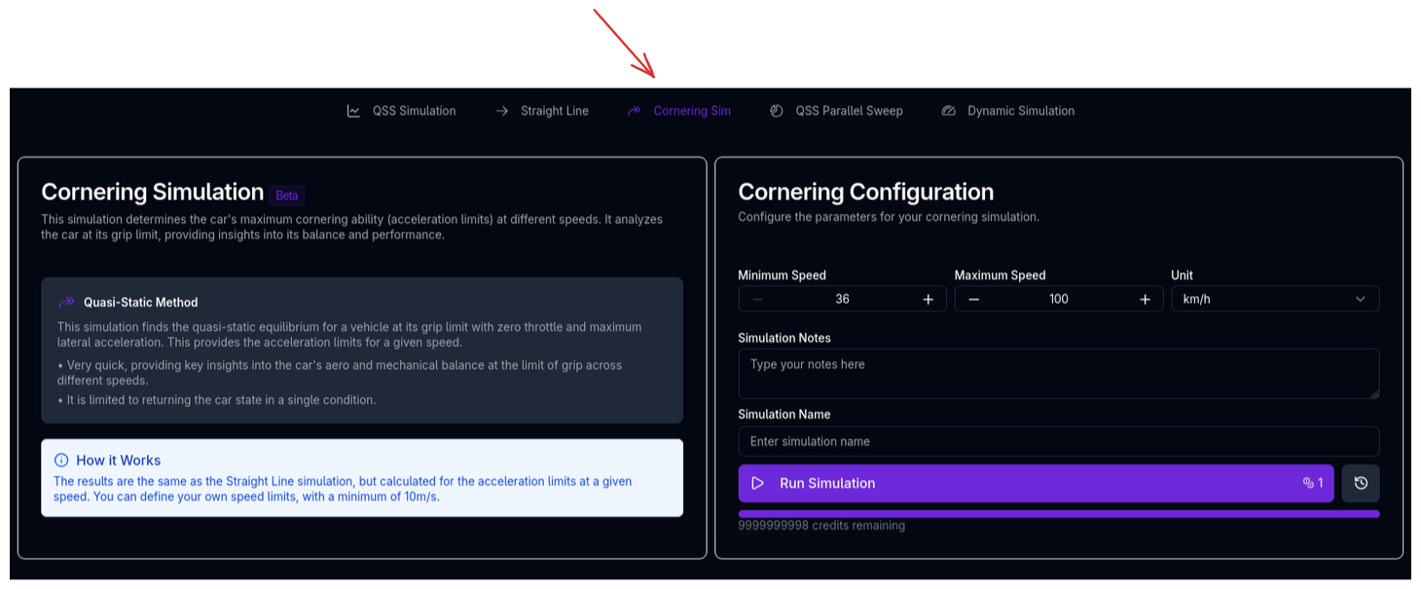Click the Straight Line arrow icon
The height and width of the screenshot is (589, 1421).
click(502, 111)
